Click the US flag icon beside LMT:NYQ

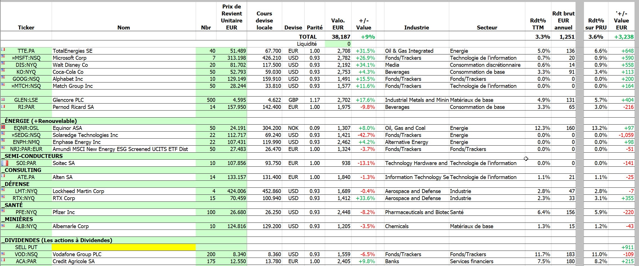(x=3, y=190)
